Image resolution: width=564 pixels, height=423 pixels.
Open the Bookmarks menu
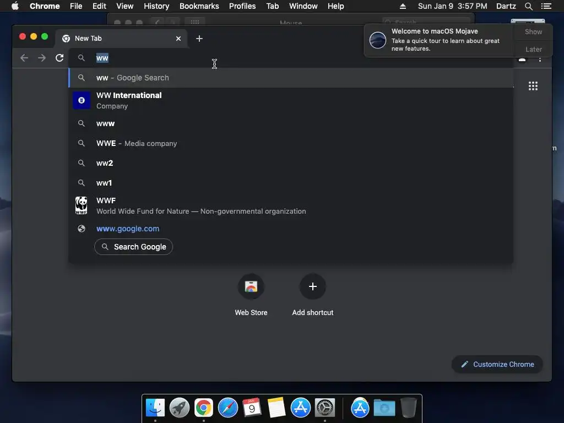[x=199, y=6]
